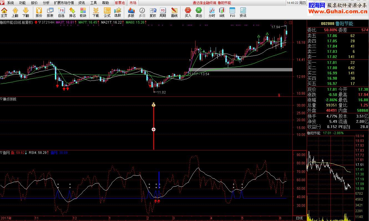Switch to 多日 multi-day view

coord(142,12)
